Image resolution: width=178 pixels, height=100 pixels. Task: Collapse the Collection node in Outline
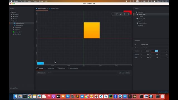(x=135, y=12)
